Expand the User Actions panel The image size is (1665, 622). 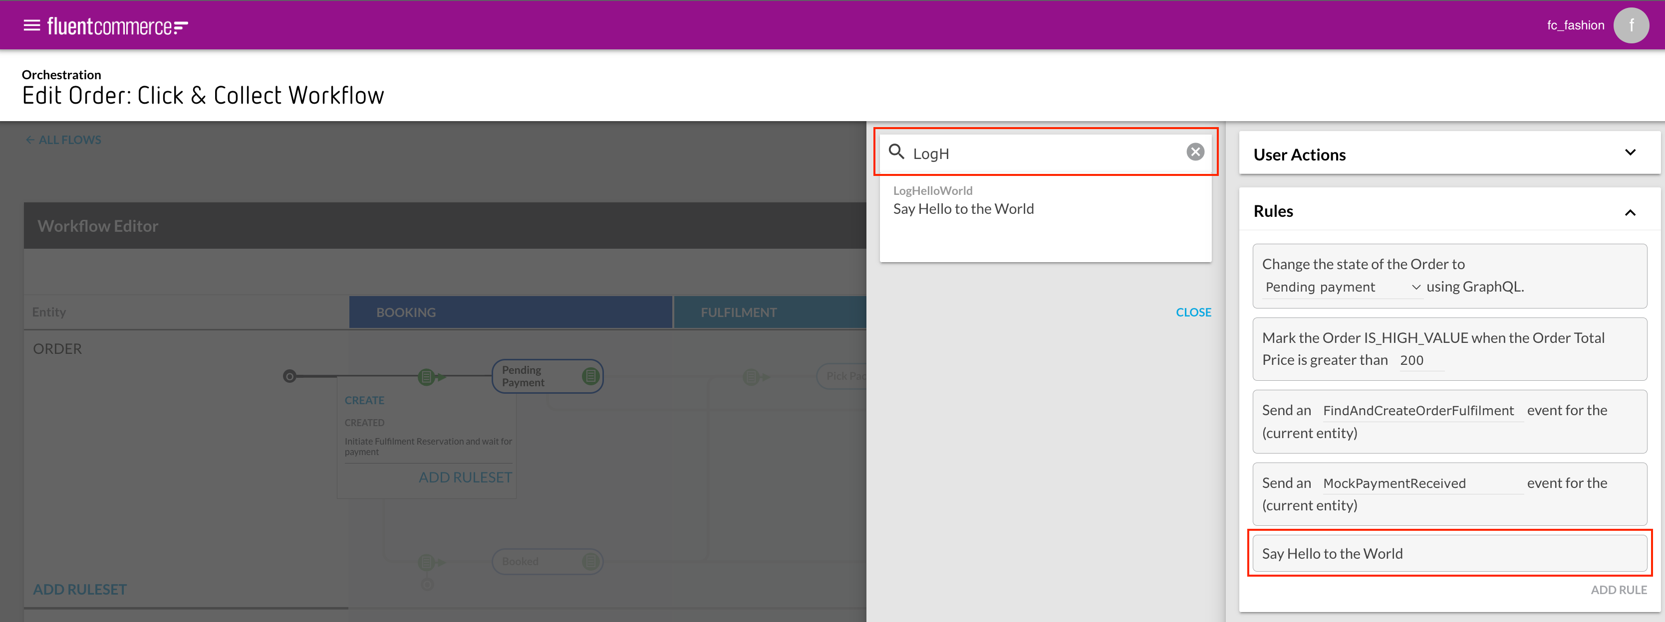(1630, 153)
